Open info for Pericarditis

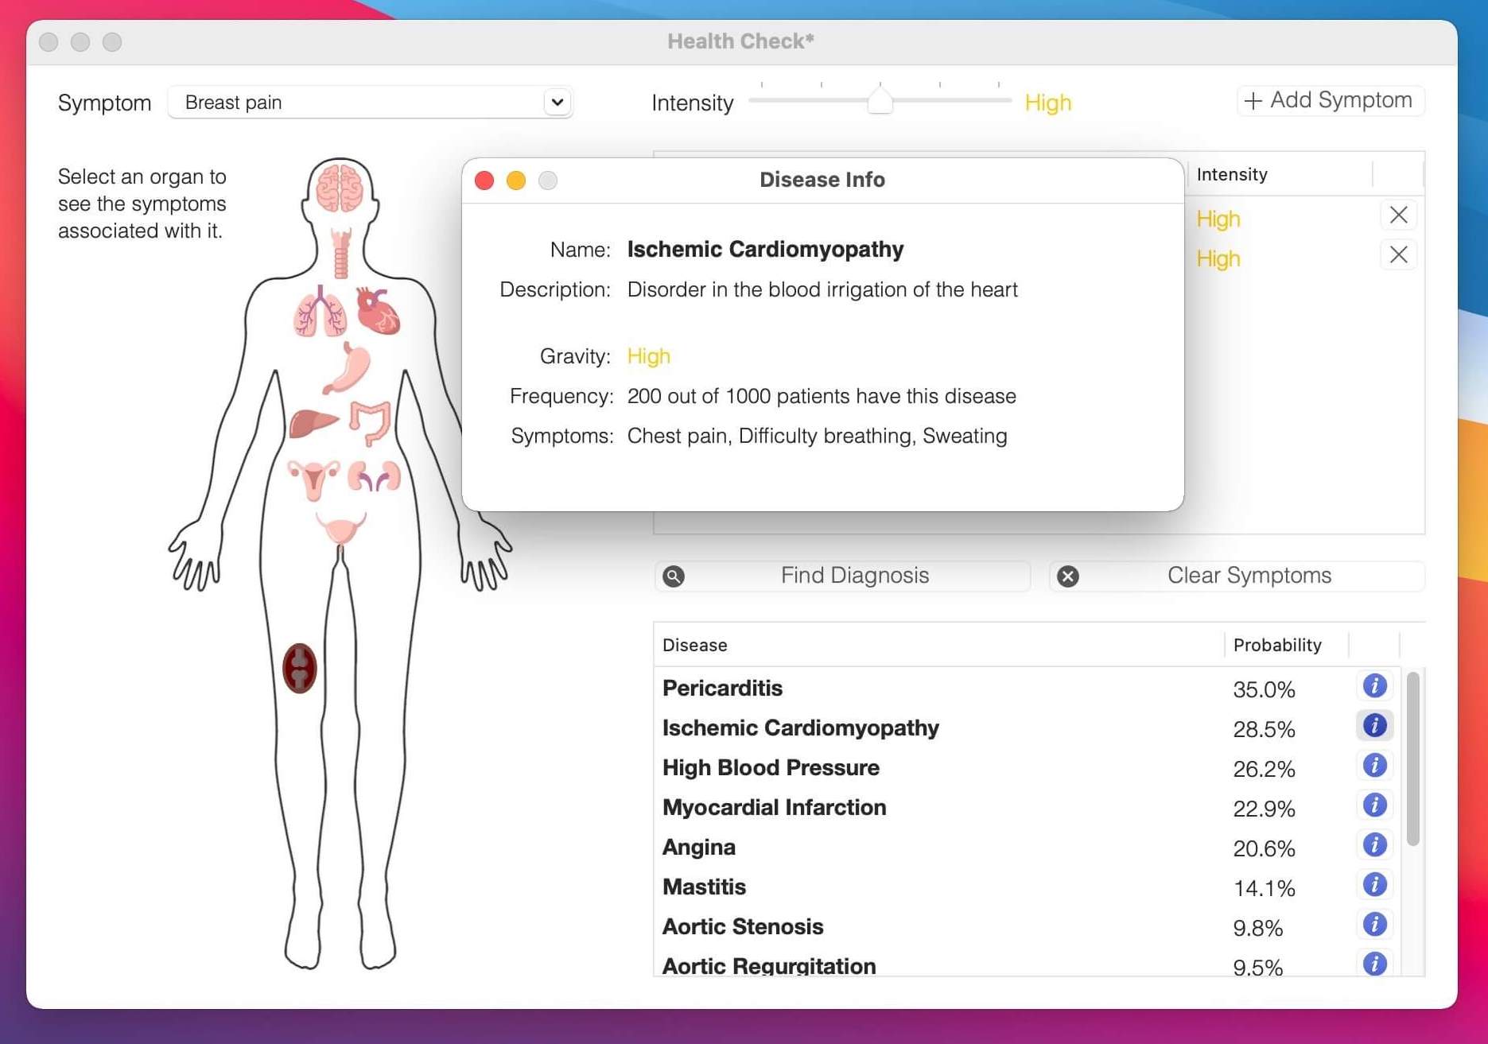[x=1374, y=686]
